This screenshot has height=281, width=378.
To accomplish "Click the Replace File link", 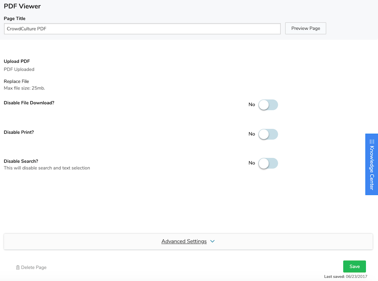I will [x=16, y=81].
